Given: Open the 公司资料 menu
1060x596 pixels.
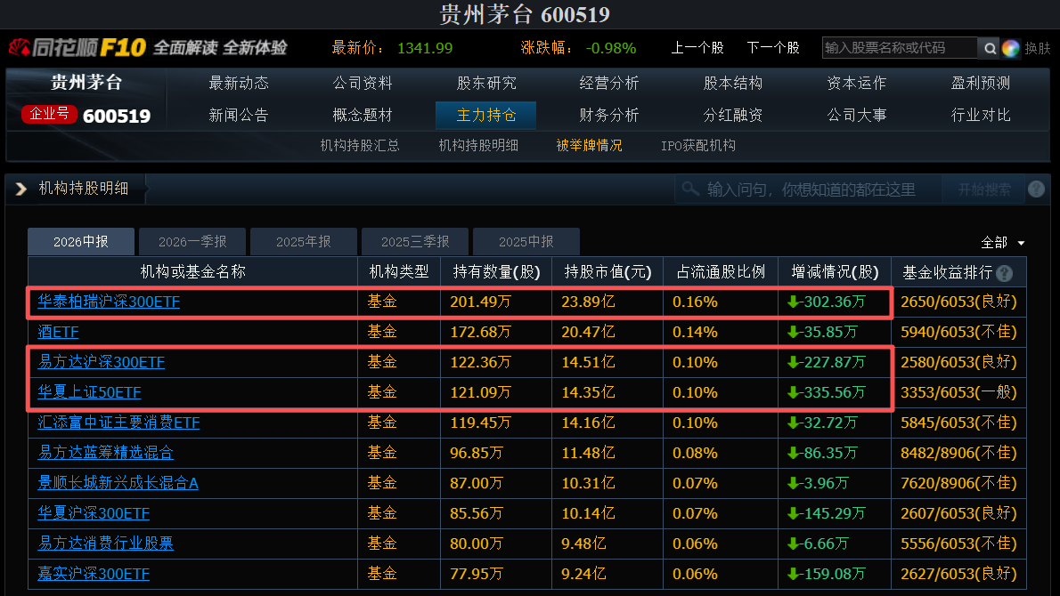Looking at the screenshot, I should [x=363, y=83].
